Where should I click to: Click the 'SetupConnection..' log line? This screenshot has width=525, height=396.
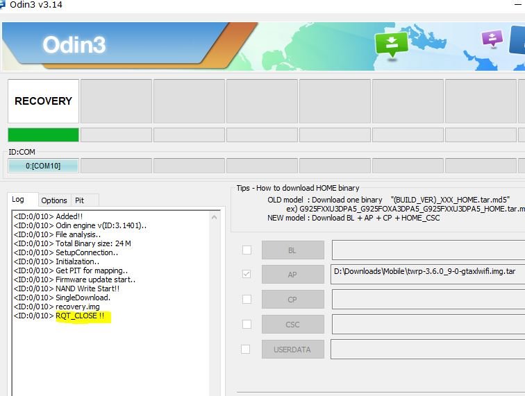(65, 252)
